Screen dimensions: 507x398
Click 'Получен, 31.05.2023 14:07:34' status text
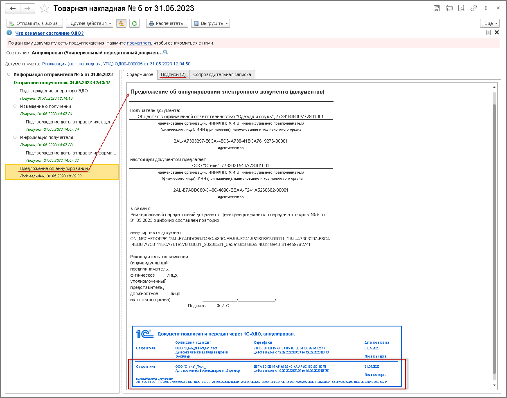click(52, 130)
